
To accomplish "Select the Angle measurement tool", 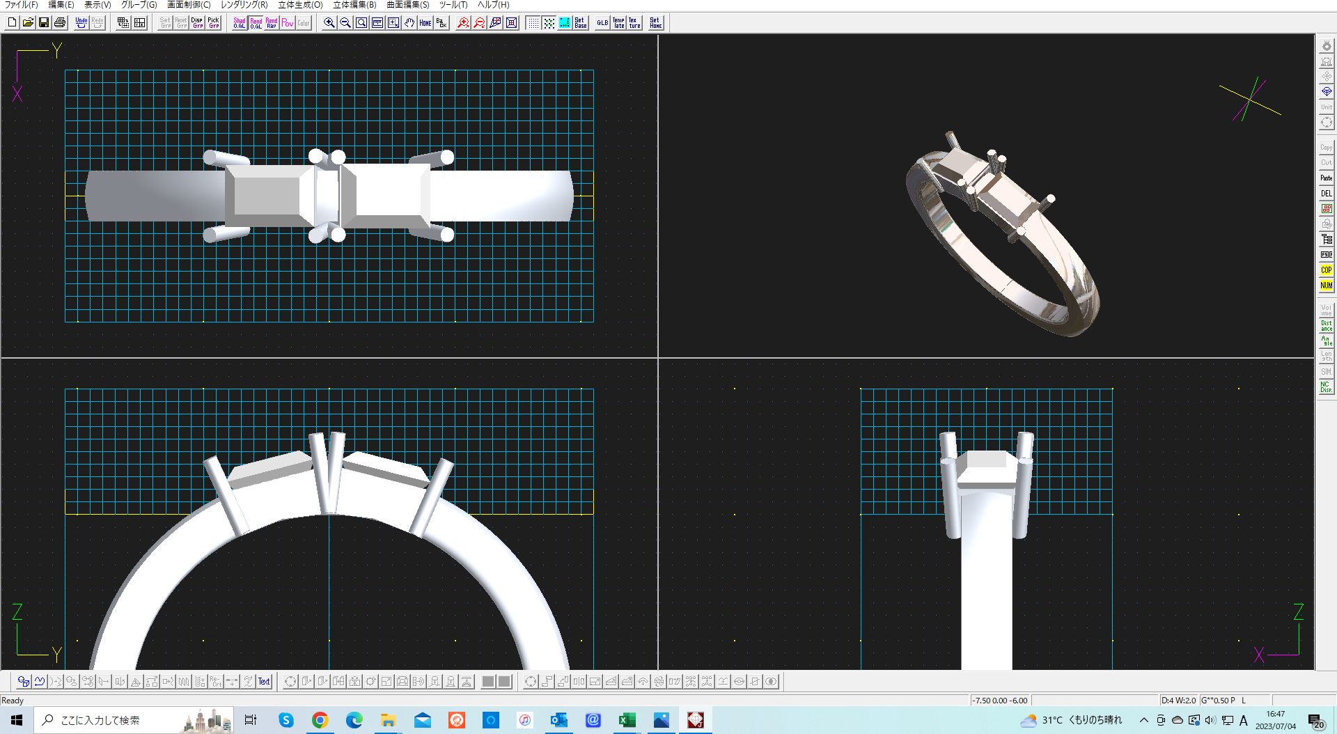I will (x=1326, y=341).
